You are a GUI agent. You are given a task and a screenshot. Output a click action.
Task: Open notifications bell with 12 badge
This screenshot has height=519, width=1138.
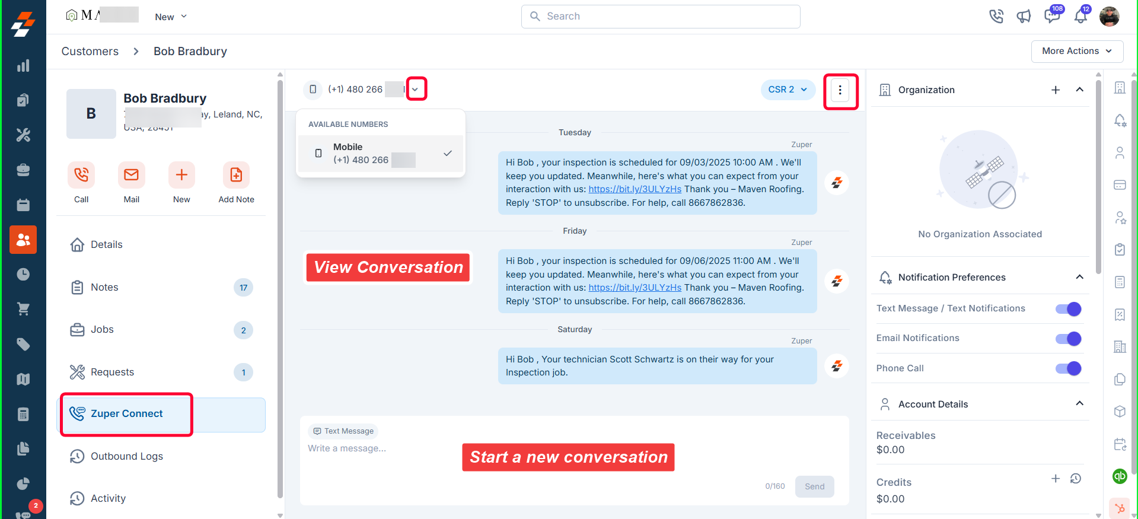pos(1081,15)
